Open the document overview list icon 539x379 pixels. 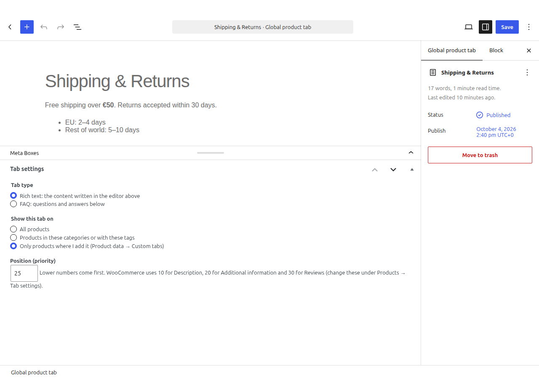77,27
